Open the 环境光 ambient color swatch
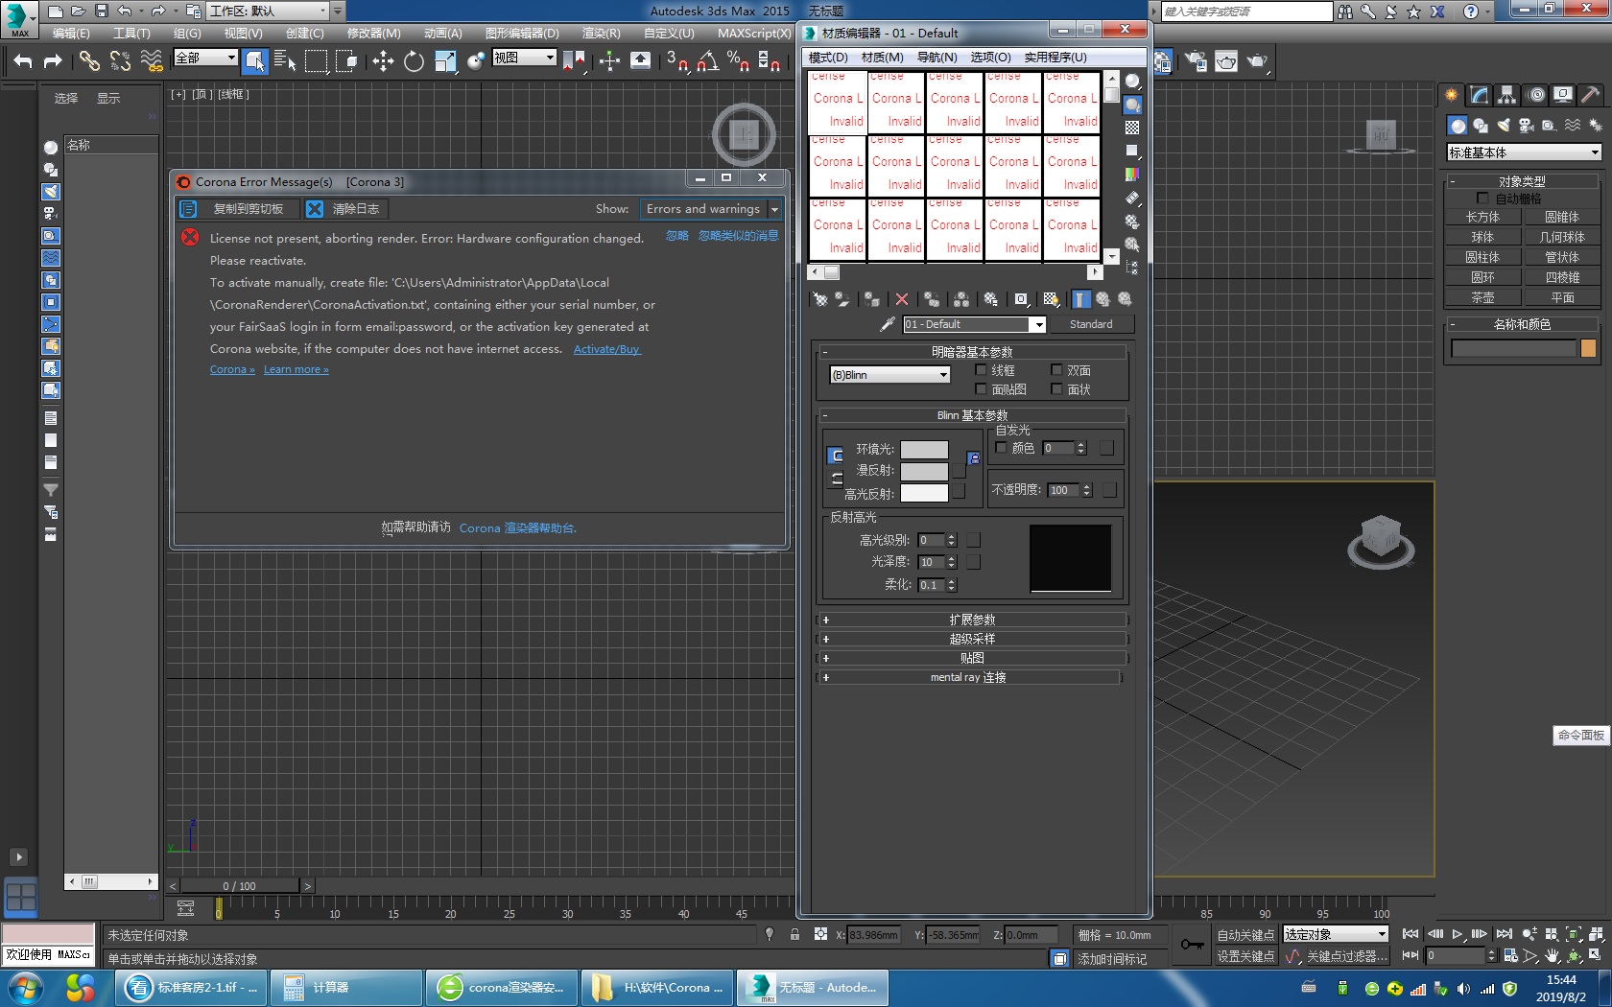 point(924,449)
